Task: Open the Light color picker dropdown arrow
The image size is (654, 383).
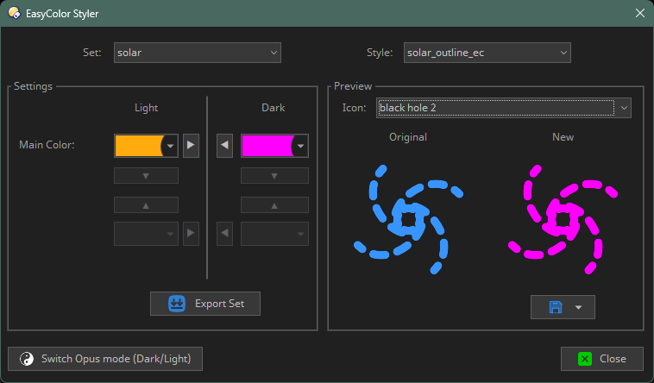Action: [170, 146]
